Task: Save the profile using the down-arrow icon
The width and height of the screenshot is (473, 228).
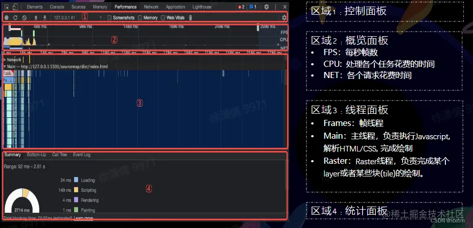Action: point(44,18)
